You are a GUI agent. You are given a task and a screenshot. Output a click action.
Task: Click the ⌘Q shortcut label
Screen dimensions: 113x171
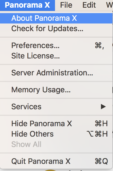(102, 161)
